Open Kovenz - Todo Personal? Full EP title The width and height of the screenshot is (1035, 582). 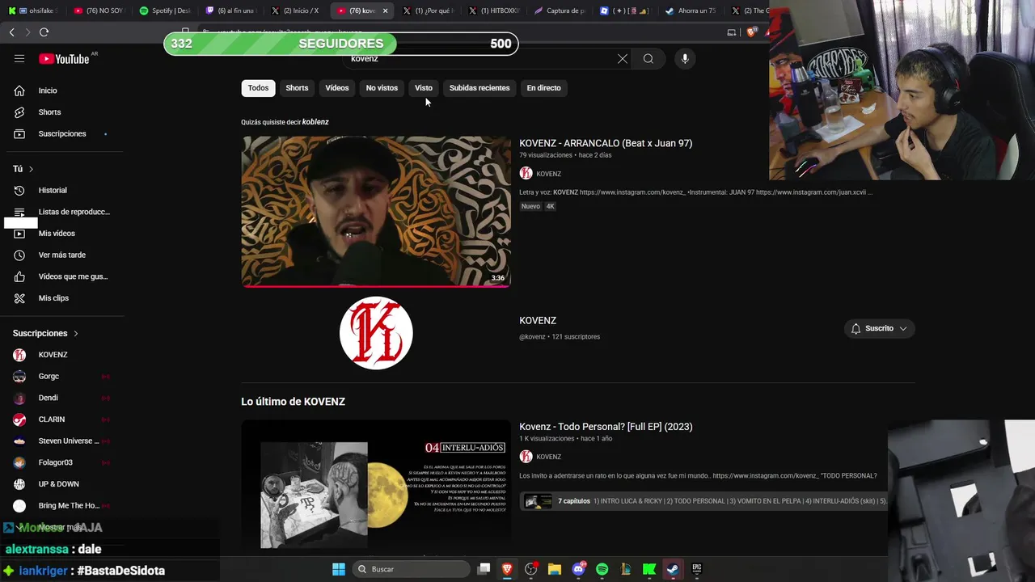tap(606, 427)
